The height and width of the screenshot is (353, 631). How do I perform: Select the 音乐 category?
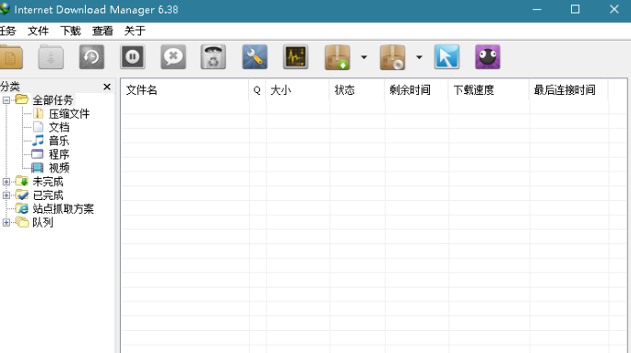[59, 141]
